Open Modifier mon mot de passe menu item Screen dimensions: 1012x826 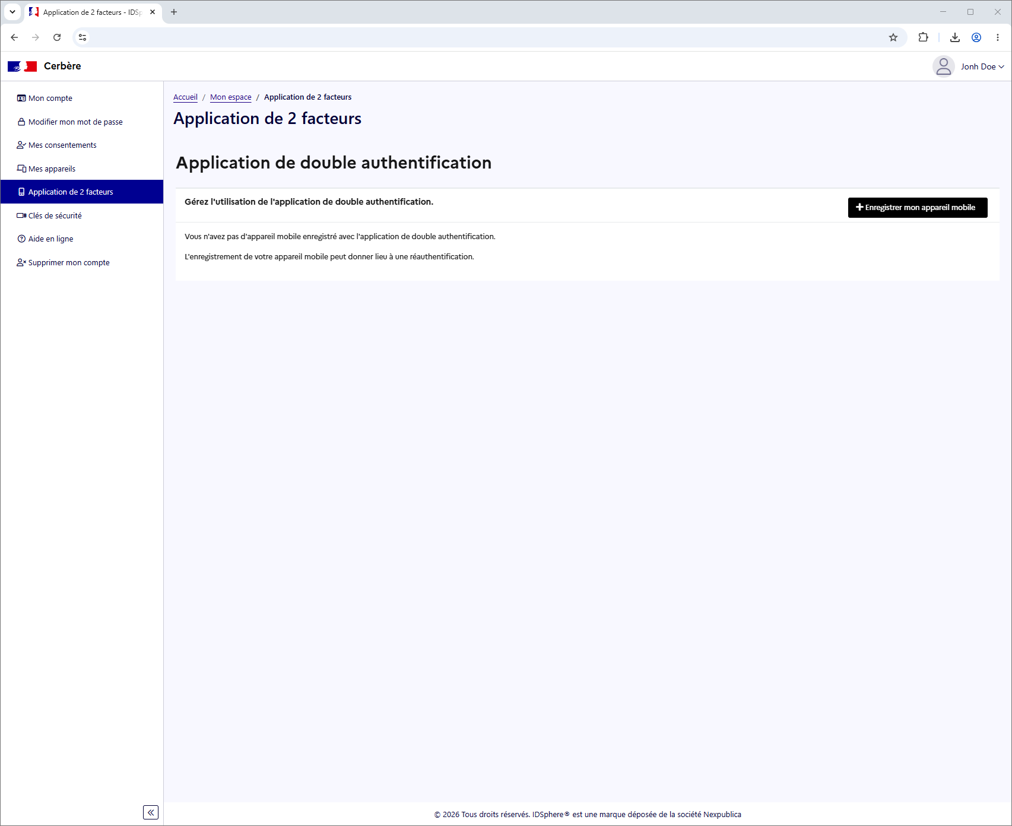pyautogui.click(x=82, y=122)
